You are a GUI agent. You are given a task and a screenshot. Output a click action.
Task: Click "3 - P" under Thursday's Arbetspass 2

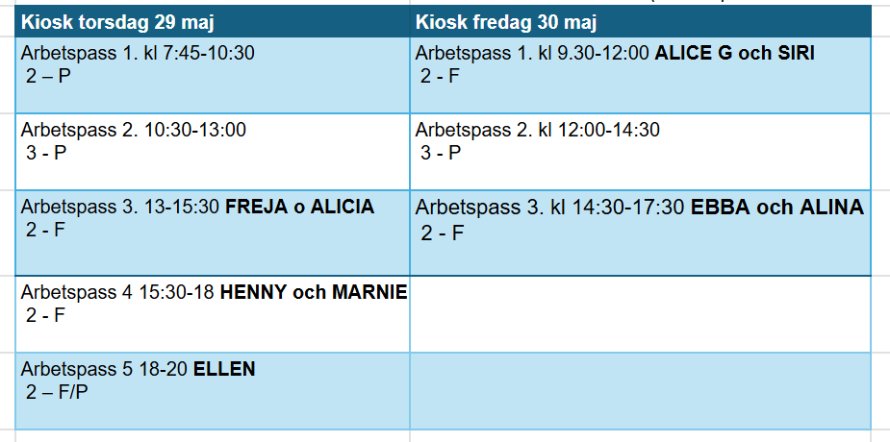[x=47, y=152]
